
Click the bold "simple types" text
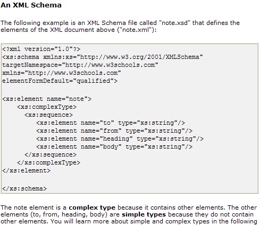pos(144,214)
